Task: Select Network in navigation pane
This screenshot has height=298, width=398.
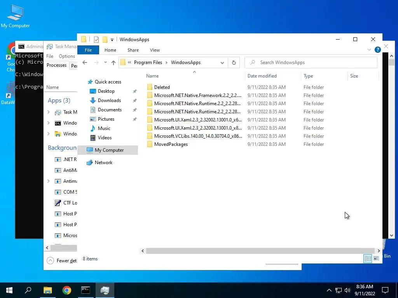Action: 103,163
